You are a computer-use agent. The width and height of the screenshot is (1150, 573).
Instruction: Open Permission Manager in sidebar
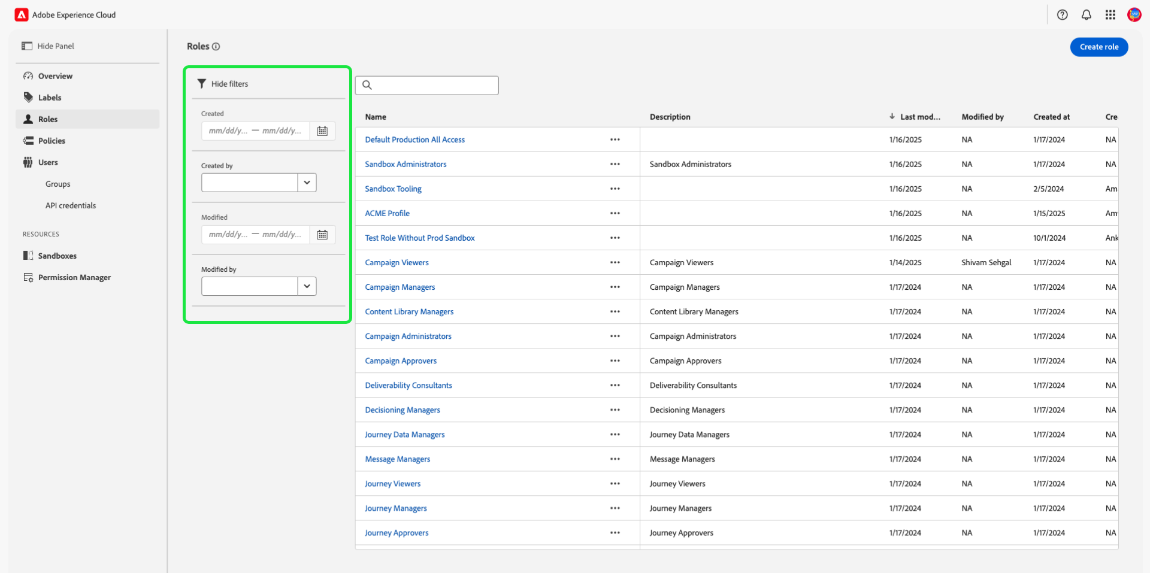pos(87,277)
